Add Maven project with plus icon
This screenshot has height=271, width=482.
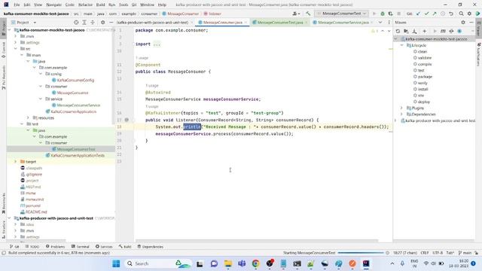click(425, 31)
